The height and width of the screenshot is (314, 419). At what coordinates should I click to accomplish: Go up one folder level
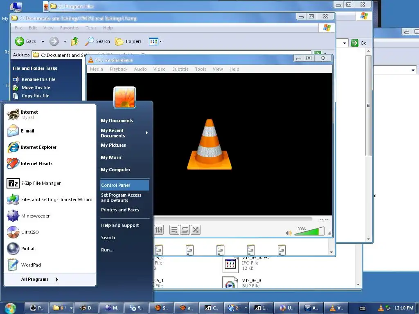[x=75, y=41]
